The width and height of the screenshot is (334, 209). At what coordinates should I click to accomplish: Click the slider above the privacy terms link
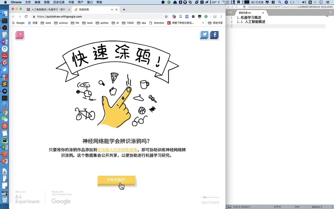pyautogui.click(x=205, y=197)
